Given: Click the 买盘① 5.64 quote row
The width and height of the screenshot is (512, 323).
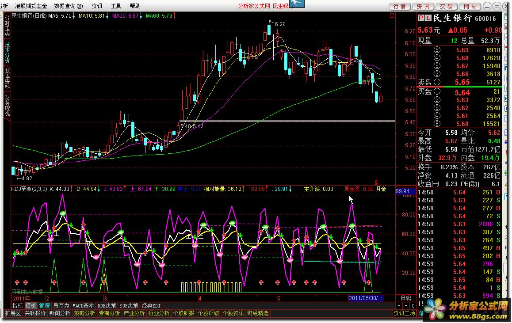Looking at the screenshot, I should click(x=459, y=92).
